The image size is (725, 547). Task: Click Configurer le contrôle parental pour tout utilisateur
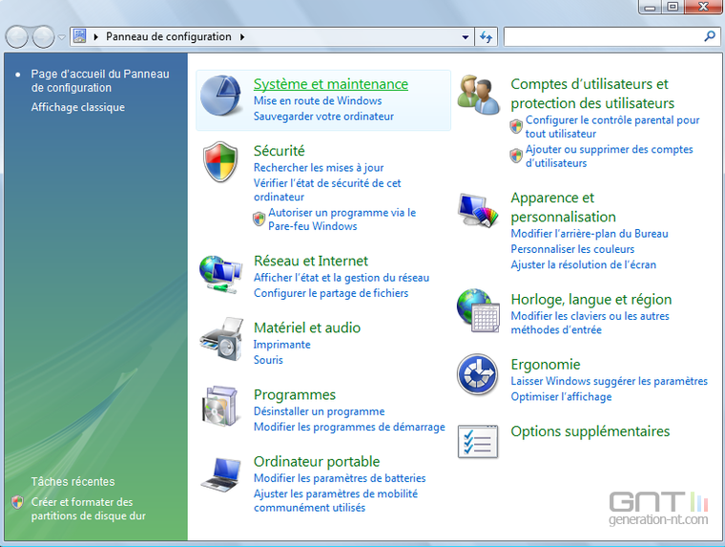pos(612,127)
